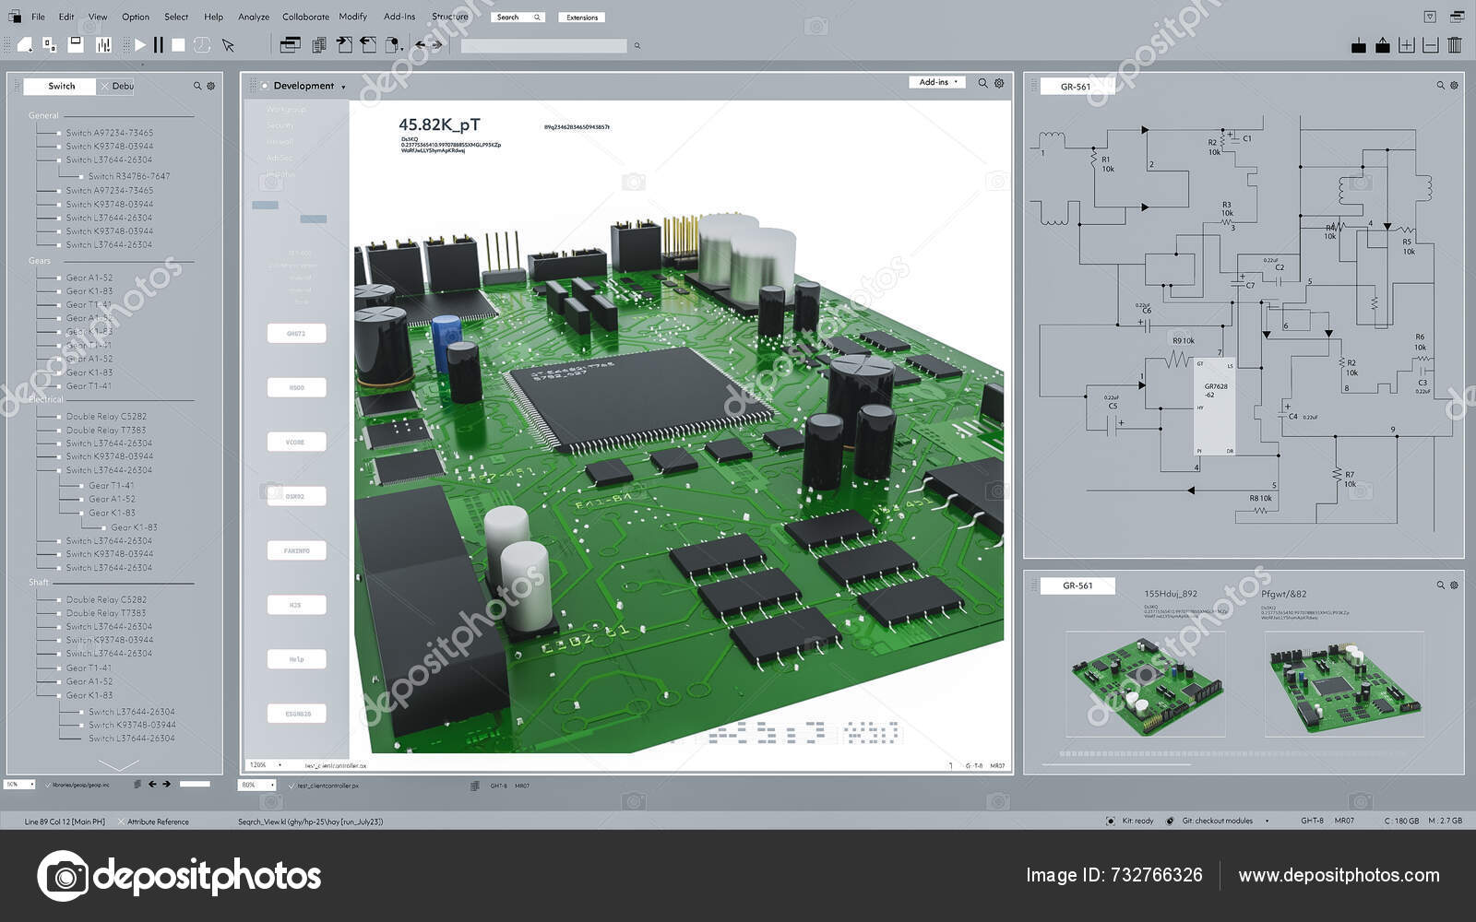1476x922 pixels.
Task: Click the VCORE button in the side panel
Action: click(295, 442)
